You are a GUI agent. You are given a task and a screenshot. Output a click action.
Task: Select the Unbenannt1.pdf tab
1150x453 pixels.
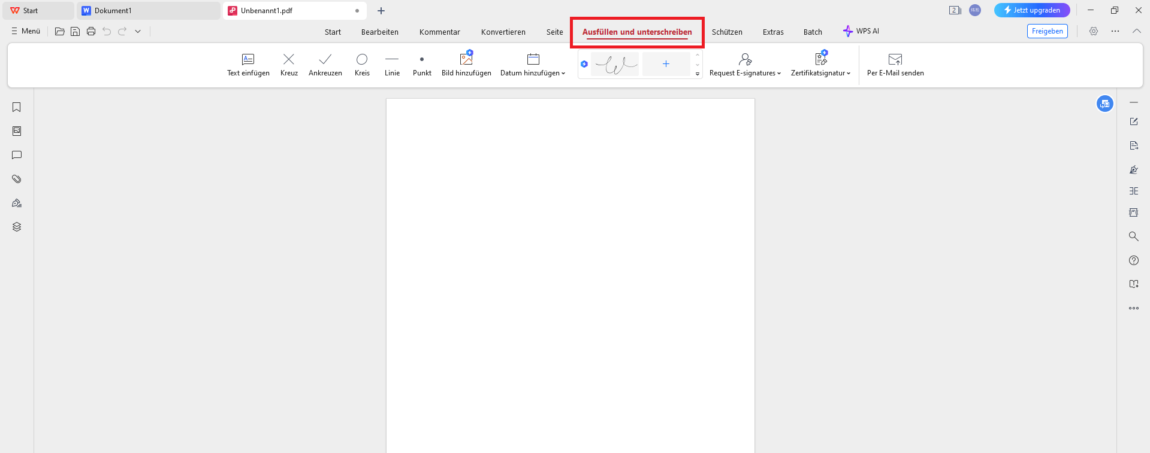click(x=294, y=11)
